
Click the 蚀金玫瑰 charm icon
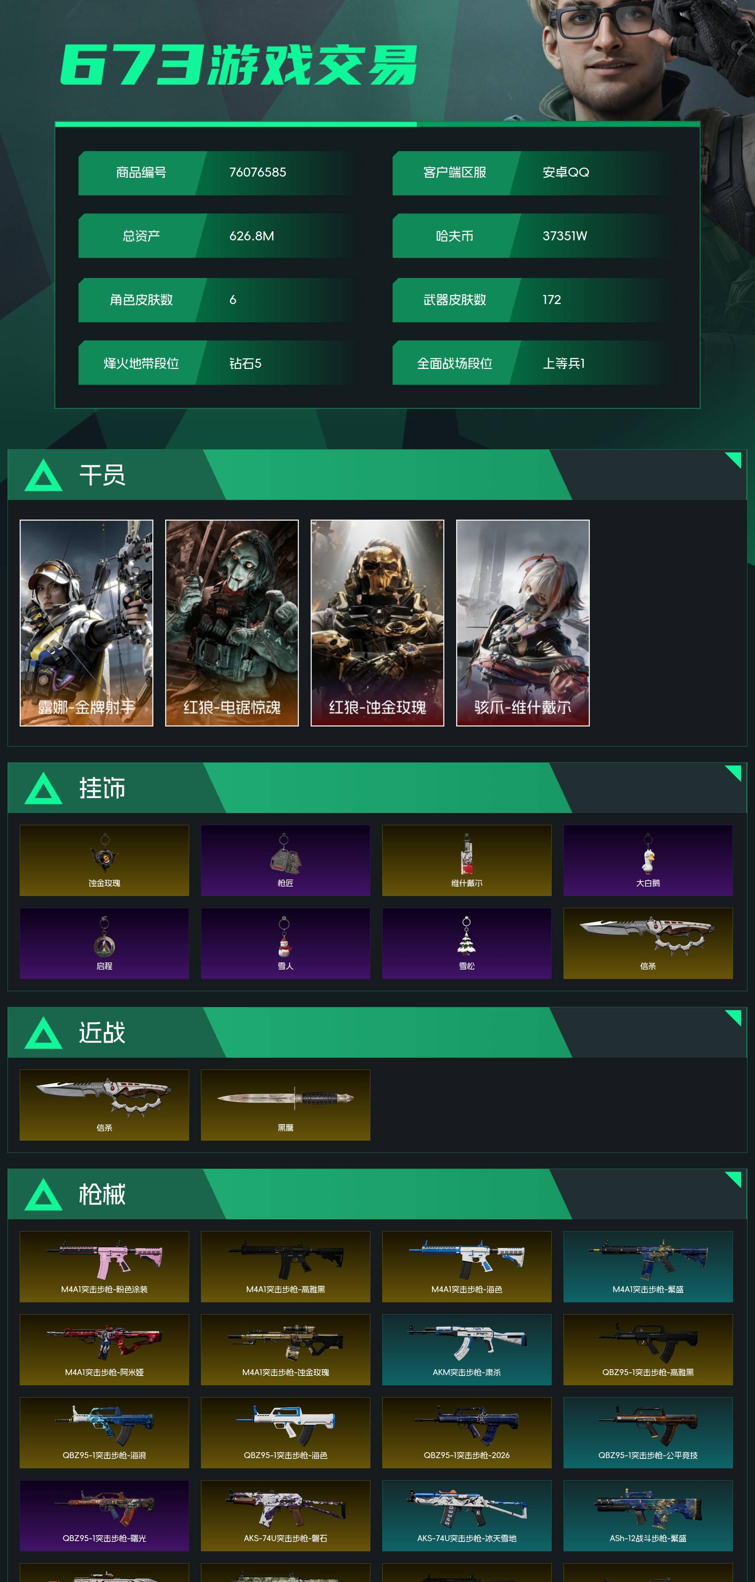(x=104, y=860)
